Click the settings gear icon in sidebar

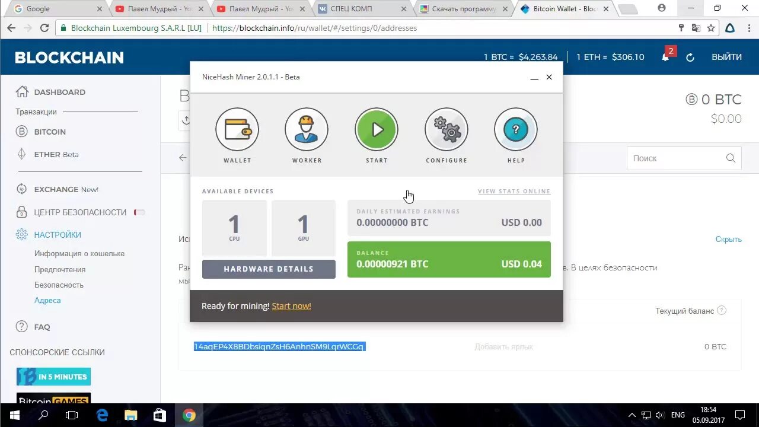22,235
